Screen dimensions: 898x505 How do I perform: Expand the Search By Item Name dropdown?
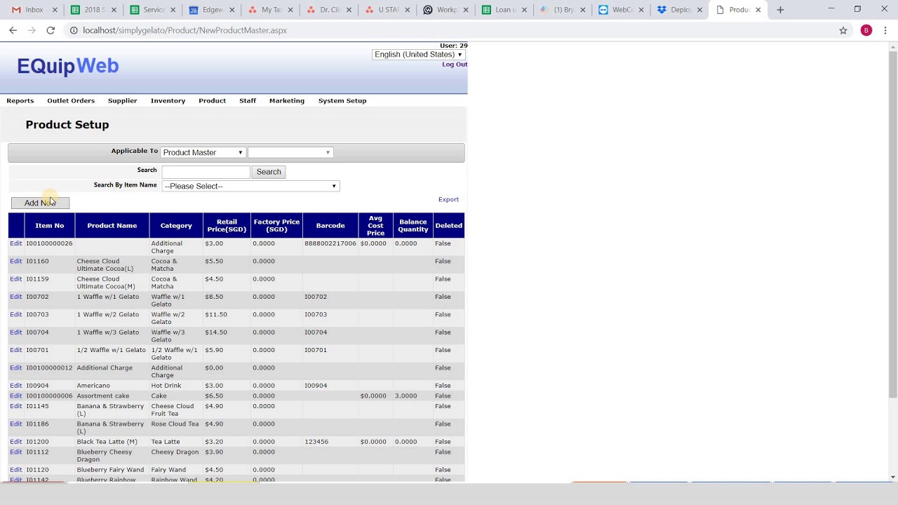click(x=250, y=186)
